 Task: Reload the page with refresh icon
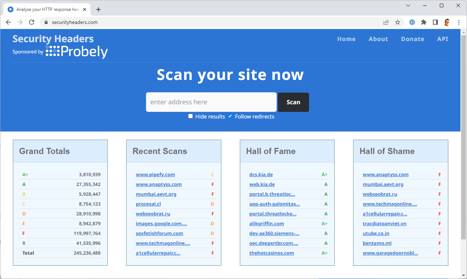[x=32, y=22]
